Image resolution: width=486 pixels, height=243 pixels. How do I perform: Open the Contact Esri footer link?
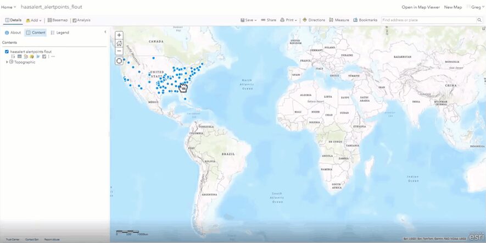click(32, 240)
